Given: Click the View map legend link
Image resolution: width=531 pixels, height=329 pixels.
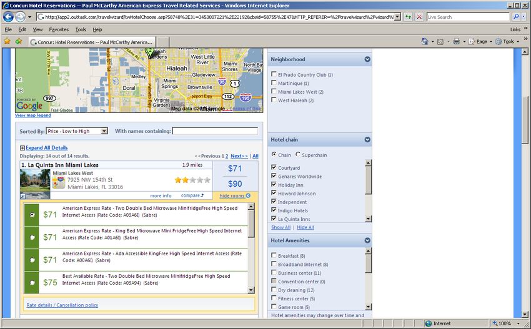Looking at the screenshot, I should pyautogui.click(x=33, y=115).
